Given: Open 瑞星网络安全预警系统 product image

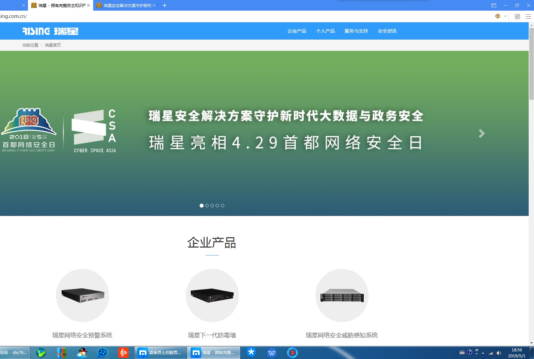Looking at the screenshot, I should tap(83, 295).
